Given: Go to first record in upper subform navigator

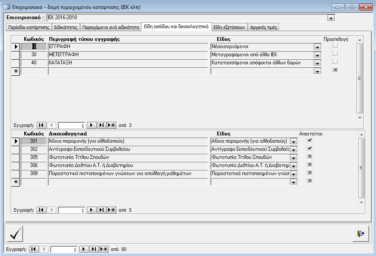Looking at the screenshot, I should [x=41, y=125].
